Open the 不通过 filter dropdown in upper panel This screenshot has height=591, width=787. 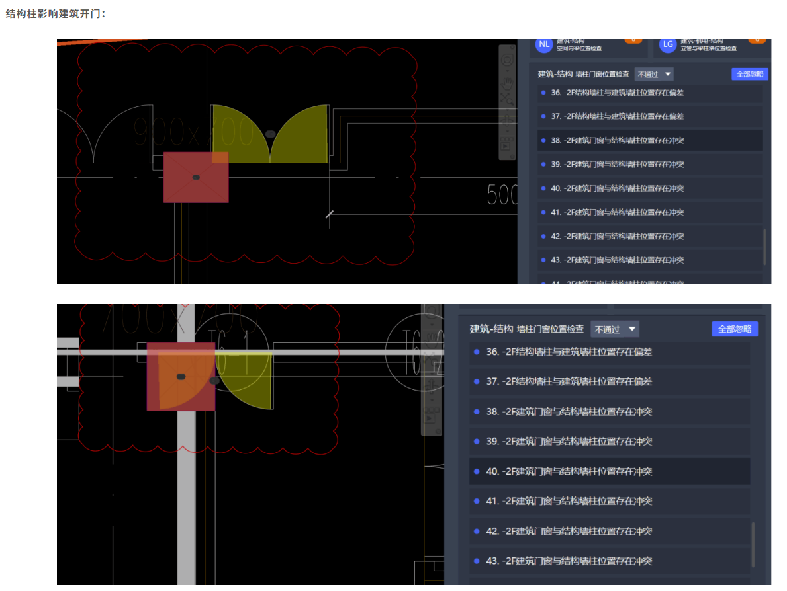[x=654, y=74]
